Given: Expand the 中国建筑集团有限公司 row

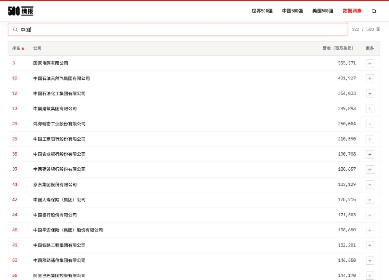Looking at the screenshot, I should click(370, 109).
